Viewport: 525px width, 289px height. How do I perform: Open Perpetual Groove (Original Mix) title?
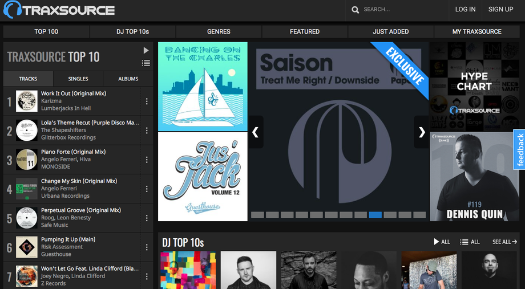click(x=81, y=210)
